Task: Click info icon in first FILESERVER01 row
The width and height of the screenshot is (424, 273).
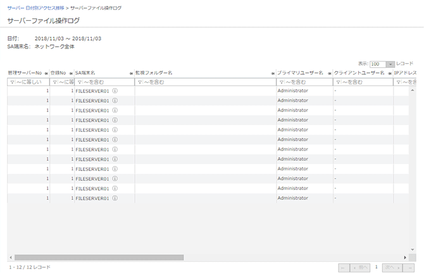Action: pyautogui.click(x=115, y=91)
